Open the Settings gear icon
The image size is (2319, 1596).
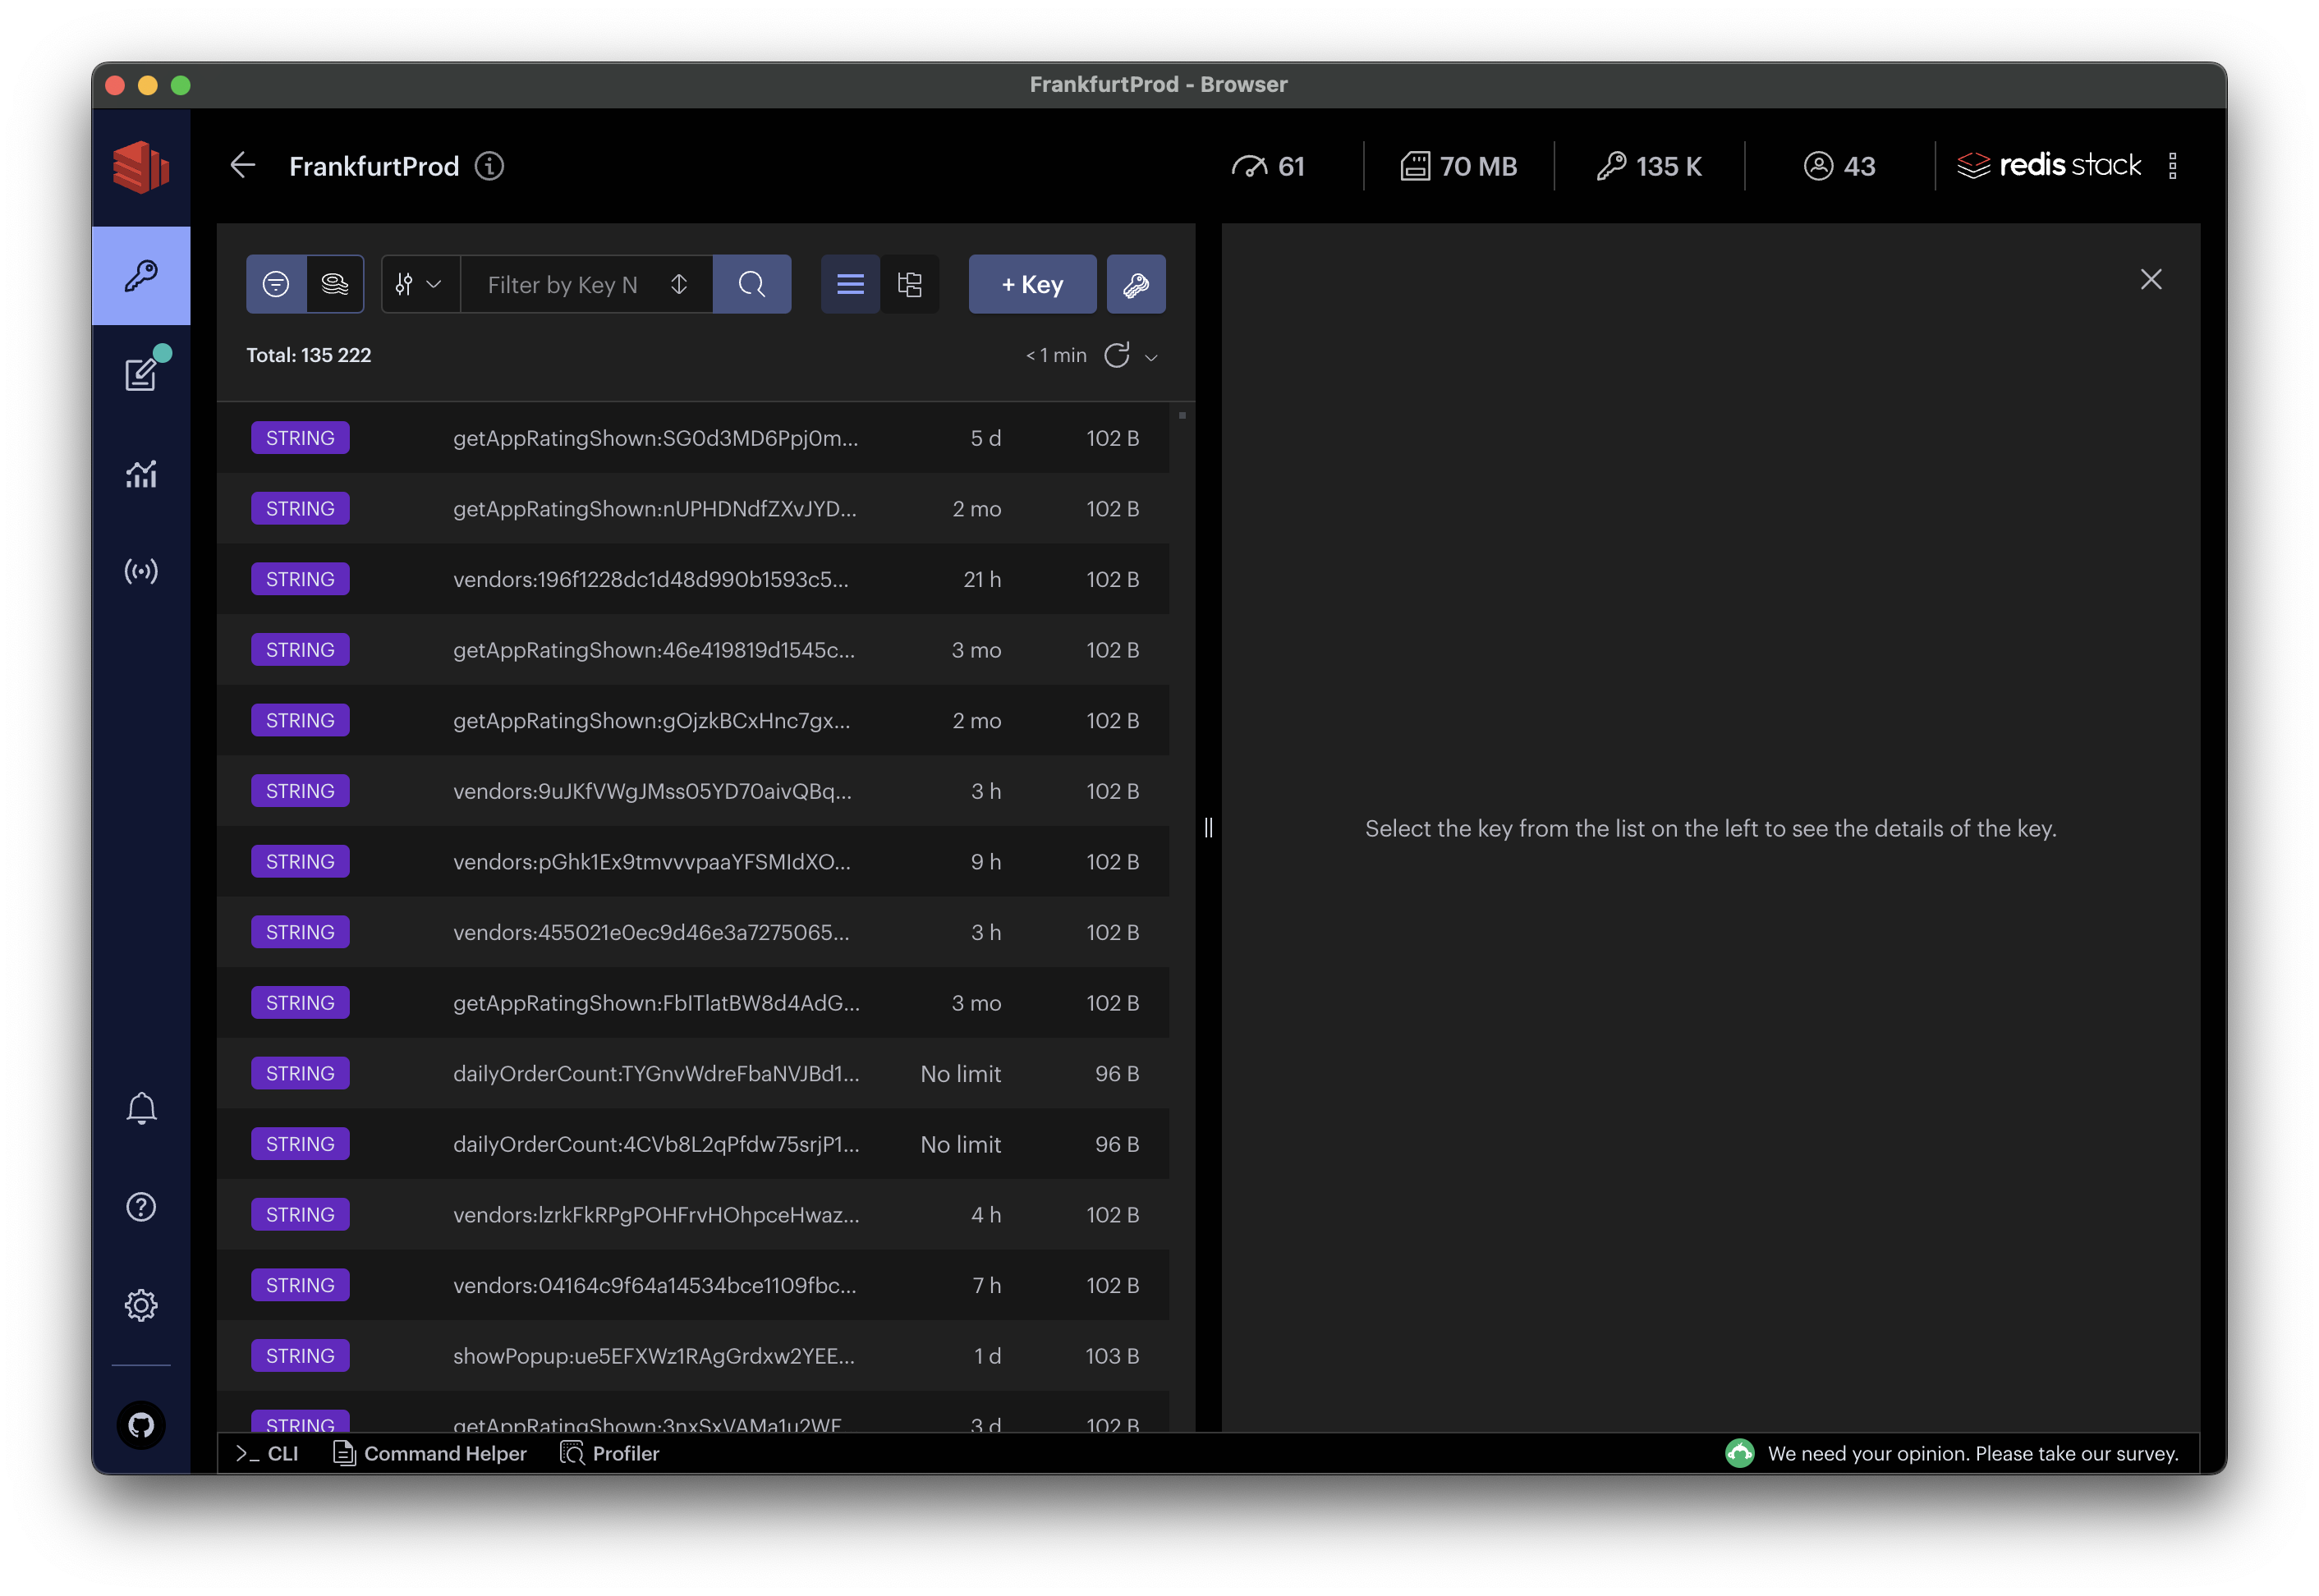pyautogui.click(x=141, y=1305)
